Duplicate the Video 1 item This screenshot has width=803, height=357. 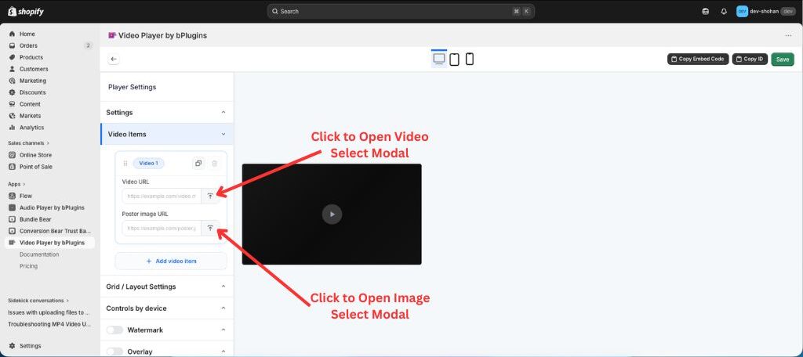[198, 163]
